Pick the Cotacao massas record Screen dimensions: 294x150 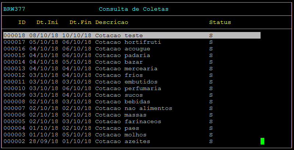point(132,115)
